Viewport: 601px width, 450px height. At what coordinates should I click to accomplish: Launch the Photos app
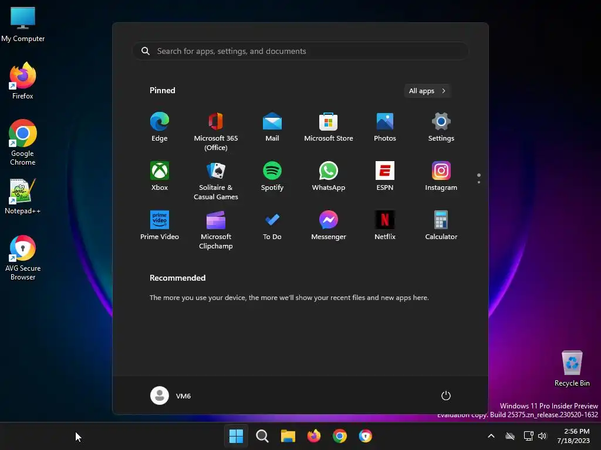coord(385,127)
